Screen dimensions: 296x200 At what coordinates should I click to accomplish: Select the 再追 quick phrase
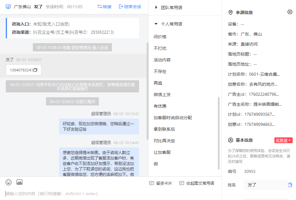(x=158, y=83)
